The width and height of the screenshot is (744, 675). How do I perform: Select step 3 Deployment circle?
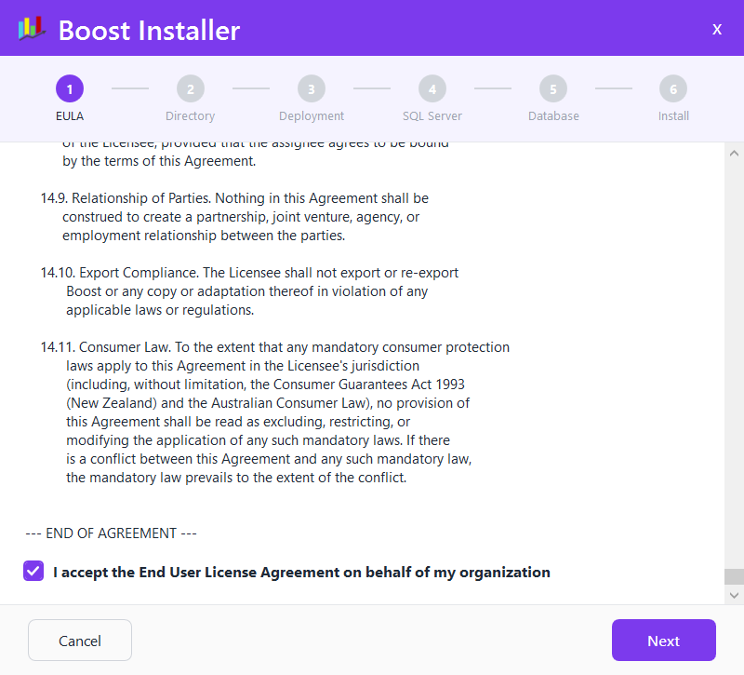[x=312, y=88]
